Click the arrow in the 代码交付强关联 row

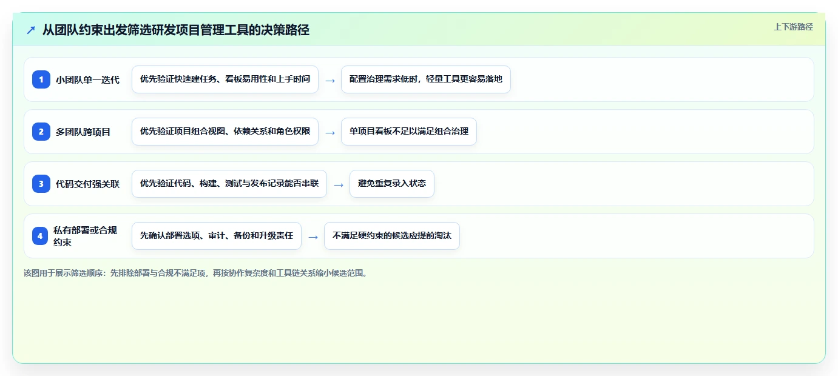pyautogui.click(x=339, y=184)
